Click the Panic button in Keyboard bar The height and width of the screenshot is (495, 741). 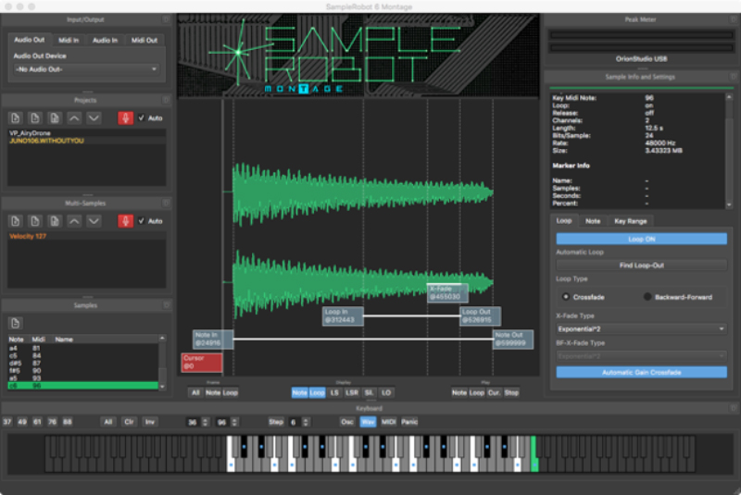click(409, 422)
